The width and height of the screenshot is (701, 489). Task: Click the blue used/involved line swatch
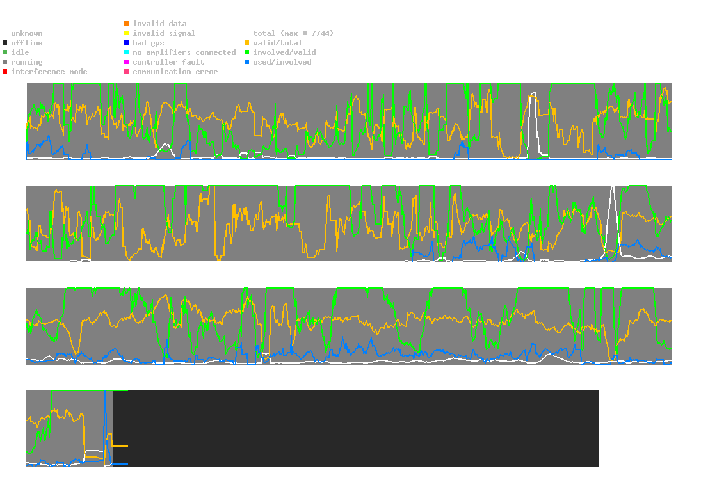(247, 62)
